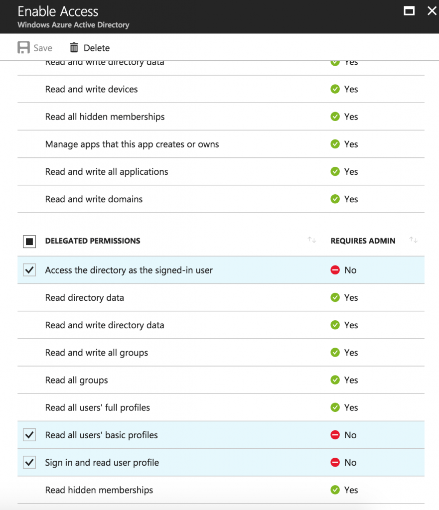Toggle the select-all Delegated Permissions checkbox
Image resolution: width=439 pixels, height=510 pixels.
point(29,242)
